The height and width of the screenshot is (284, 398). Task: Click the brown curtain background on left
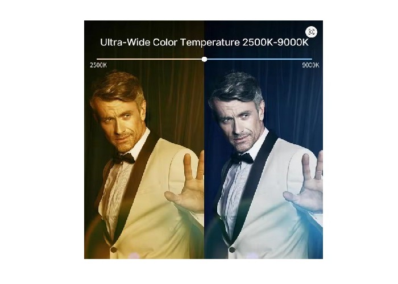(x=175, y=102)
